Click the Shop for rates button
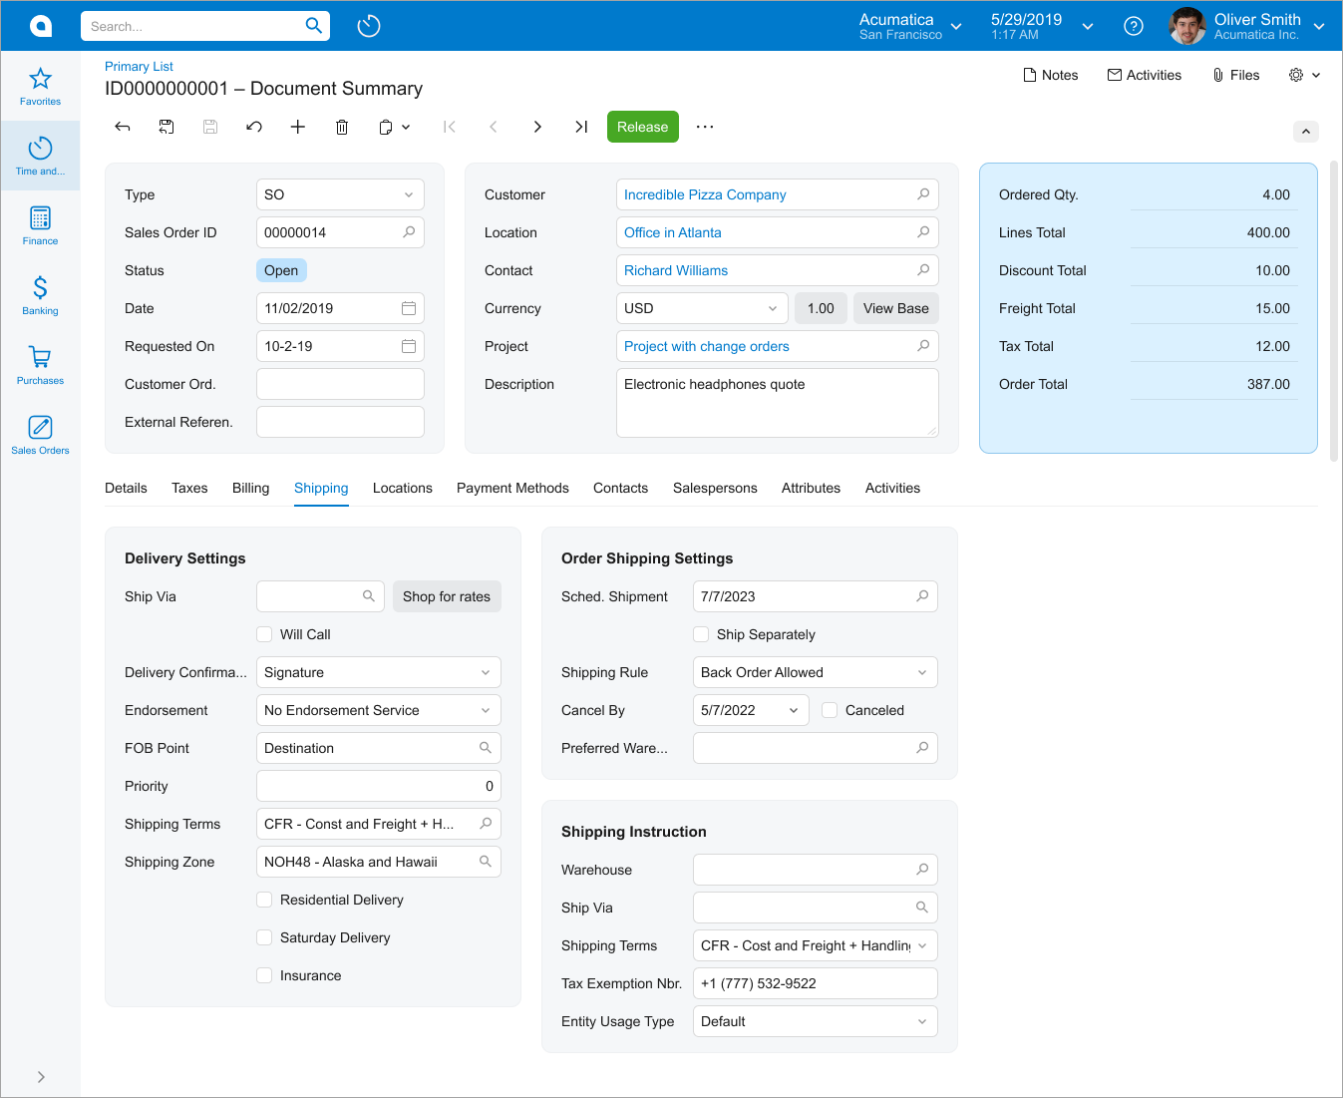 click(447, 596)
